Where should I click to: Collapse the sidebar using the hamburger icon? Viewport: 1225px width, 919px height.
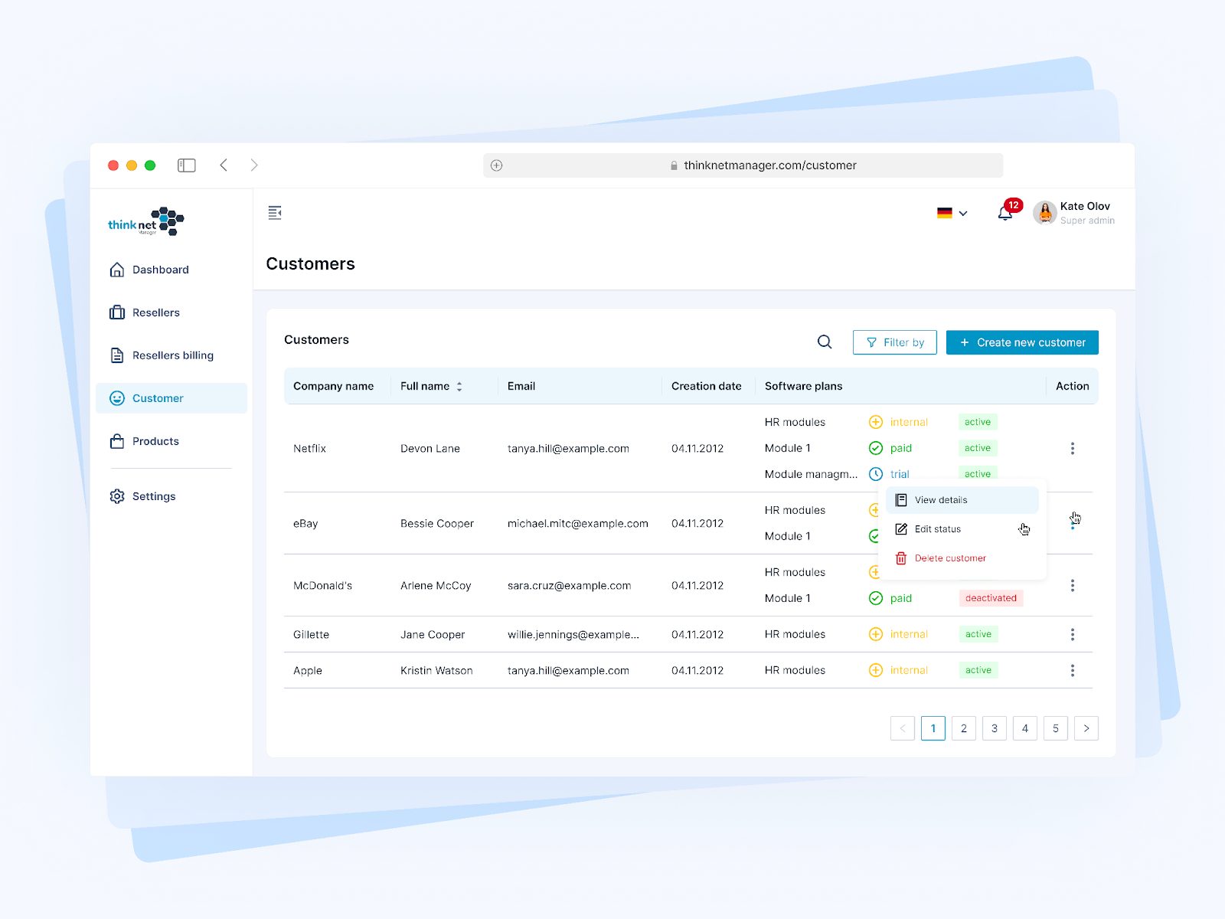click(275, 212)
